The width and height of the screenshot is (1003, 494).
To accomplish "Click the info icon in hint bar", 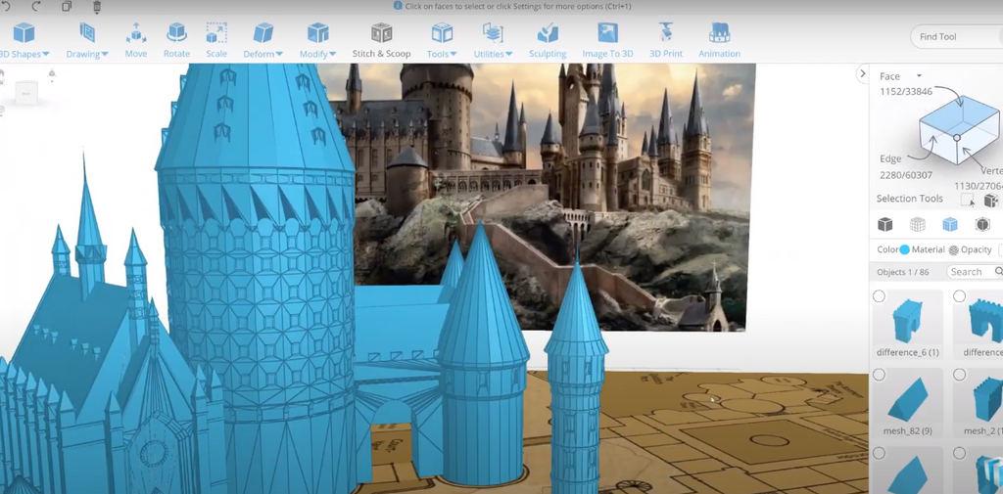I will (398, 6).
